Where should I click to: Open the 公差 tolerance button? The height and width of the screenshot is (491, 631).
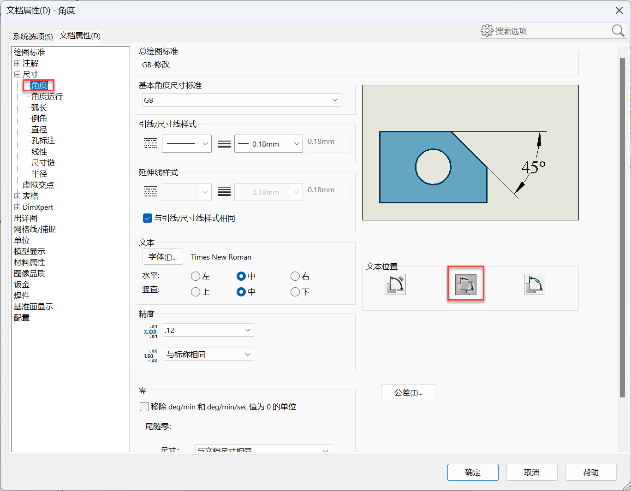408,392
